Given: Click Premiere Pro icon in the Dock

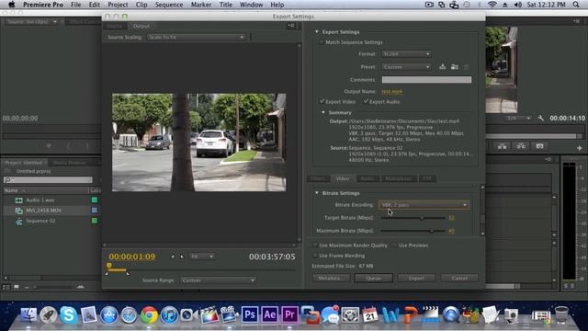Looking at the screenshot, I should click(x=289, y=314).
